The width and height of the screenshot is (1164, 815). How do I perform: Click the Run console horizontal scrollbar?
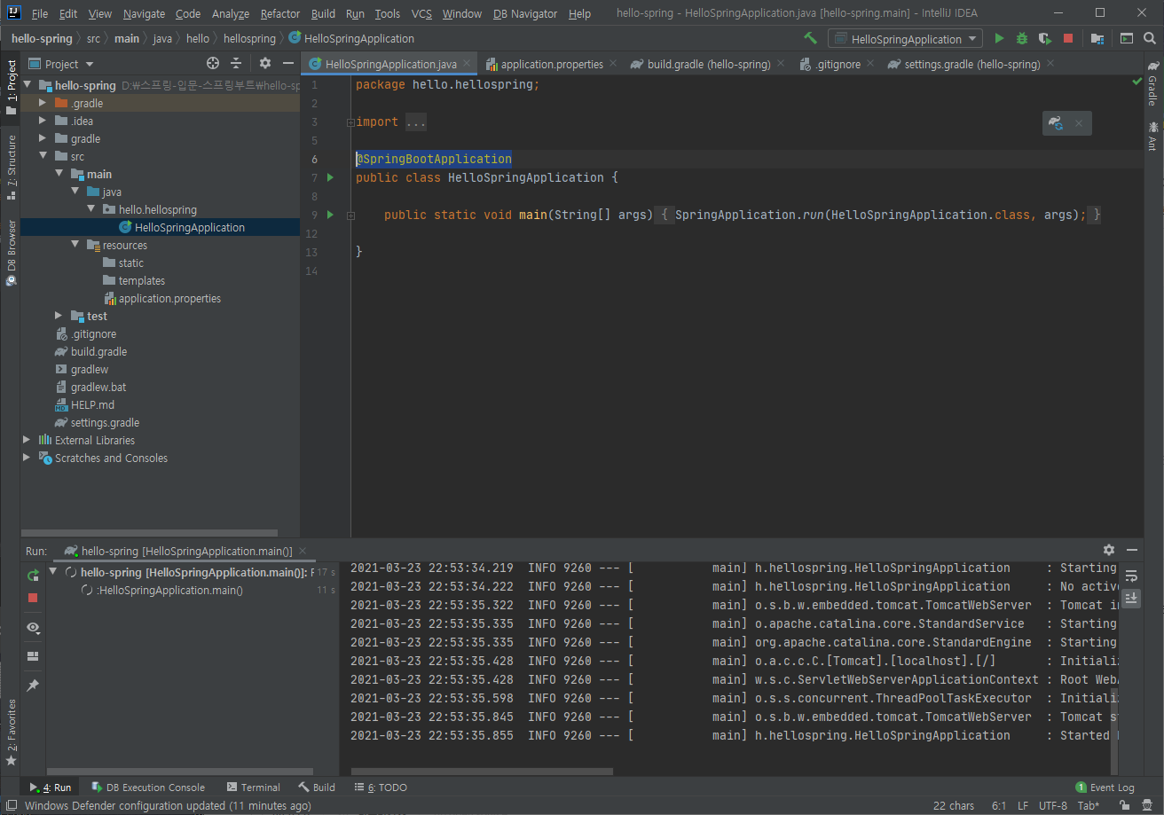482,772
